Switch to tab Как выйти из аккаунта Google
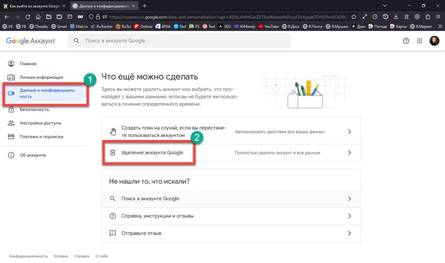 34,6
